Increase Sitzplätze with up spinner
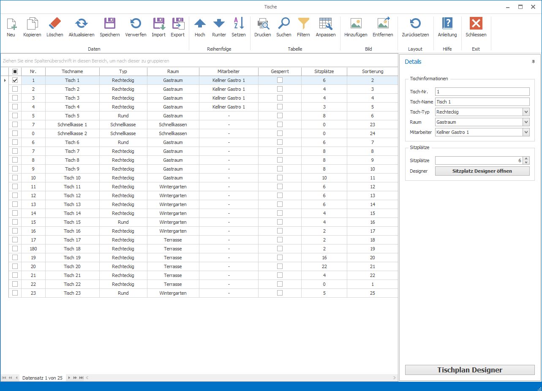Image resolution: width=542 pixels, height=391 pixels. (x=526, y=159)
